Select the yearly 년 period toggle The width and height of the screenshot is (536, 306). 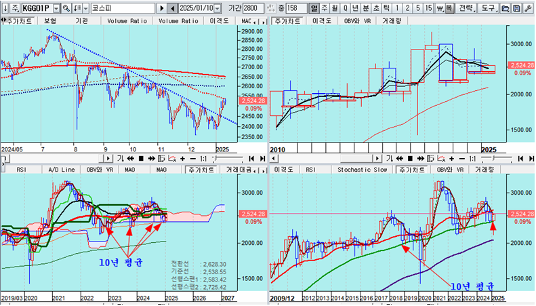pos(356,8)
